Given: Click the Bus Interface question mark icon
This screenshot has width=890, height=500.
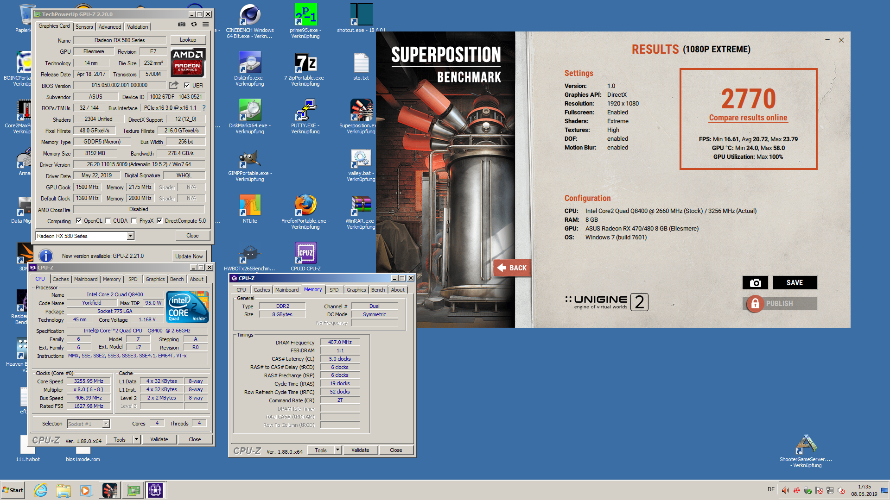Looking at the screenshot, I should coord(203,108).
